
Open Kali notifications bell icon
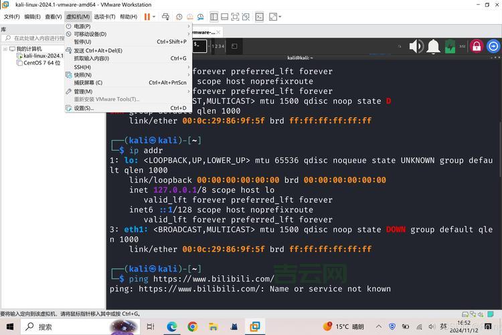pyautogui.click(x=434, y=46)
